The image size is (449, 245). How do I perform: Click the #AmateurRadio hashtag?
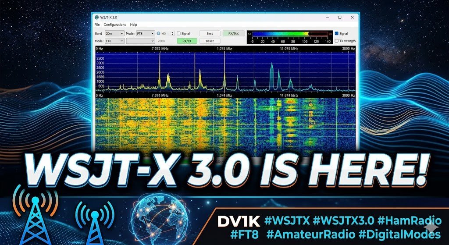point(310,234)
